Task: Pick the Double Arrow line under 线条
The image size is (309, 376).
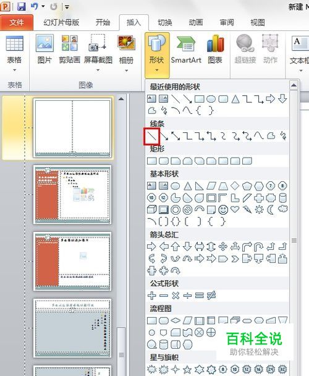Action: (x=176, y=136)
